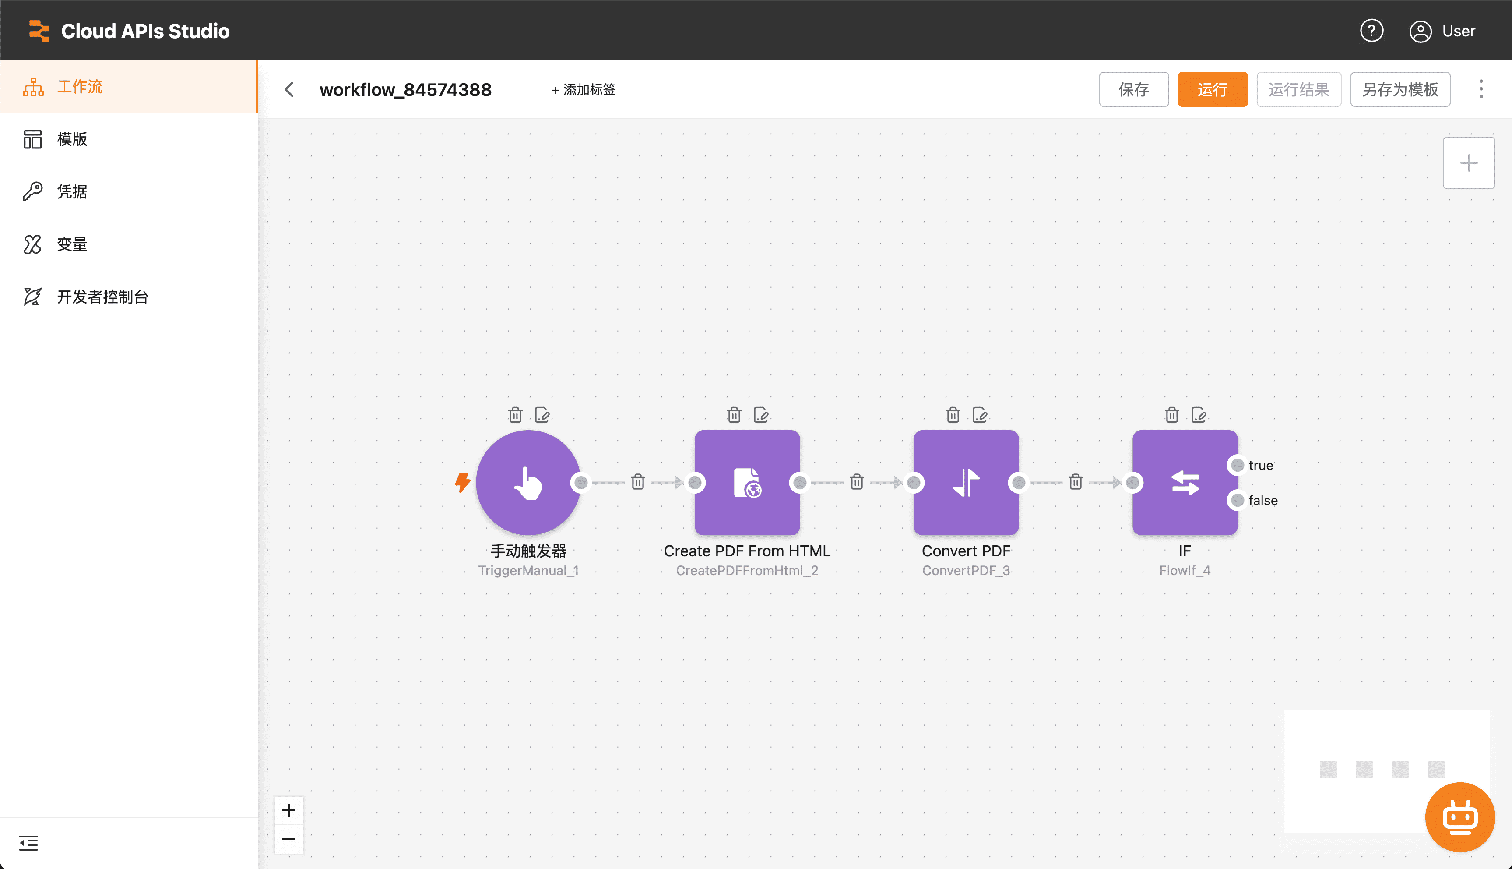The width and height of the screenshot is (1512, 869).
Task: Click the add node plus button on canvas
Action: coord(1469,163)
